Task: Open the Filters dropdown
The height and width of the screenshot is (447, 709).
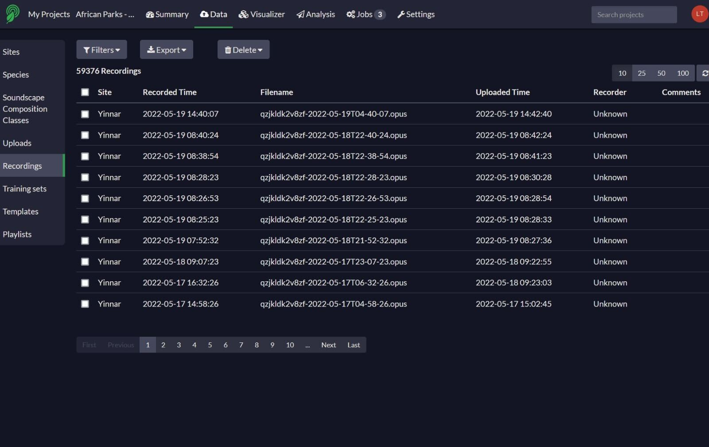Action: coord(101,50)
